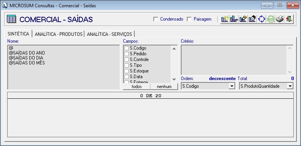Click the nenhum button

pos(164,87)
